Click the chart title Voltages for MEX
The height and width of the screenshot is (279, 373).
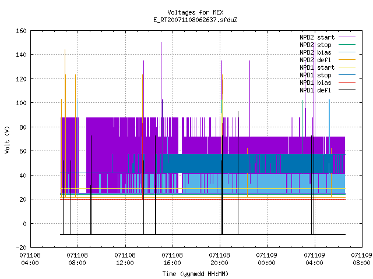coord(195,12)
